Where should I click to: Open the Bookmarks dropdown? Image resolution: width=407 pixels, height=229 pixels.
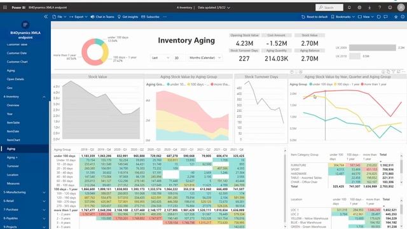pos(343,17)
